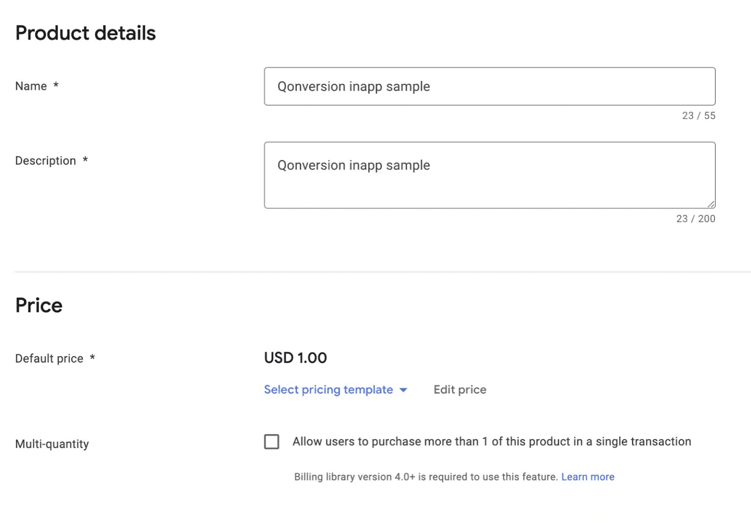Click the Price section heading

[x=39, y=305]
